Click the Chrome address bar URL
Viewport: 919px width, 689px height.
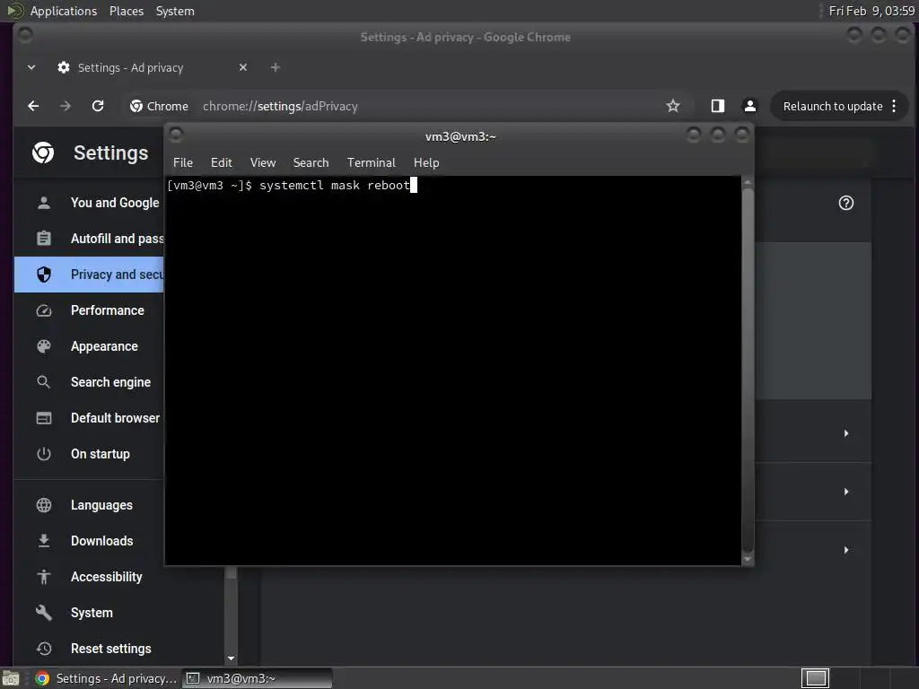[280, 106]
